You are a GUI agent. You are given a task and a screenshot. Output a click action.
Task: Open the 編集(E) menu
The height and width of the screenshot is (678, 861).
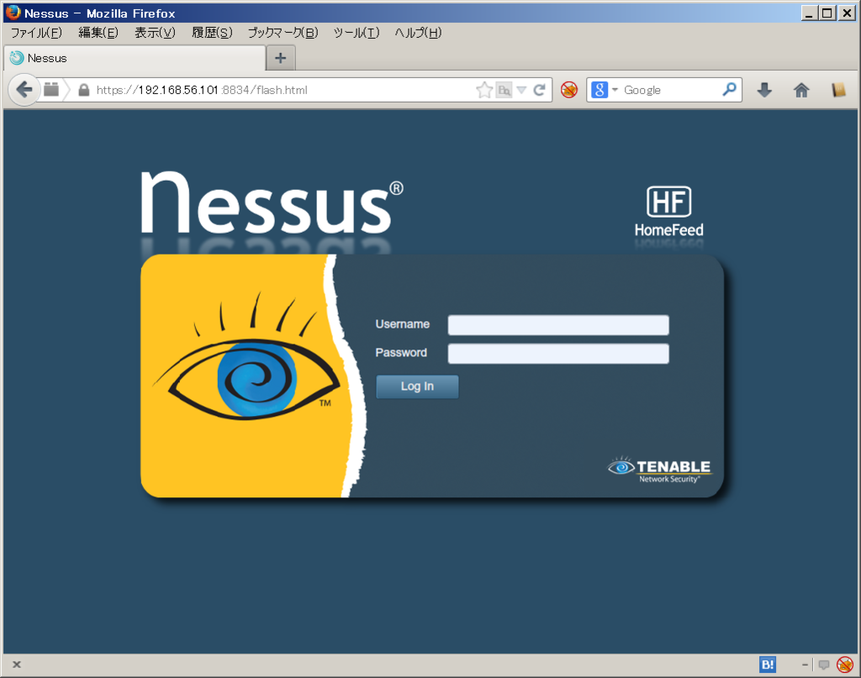pos(98,33)
